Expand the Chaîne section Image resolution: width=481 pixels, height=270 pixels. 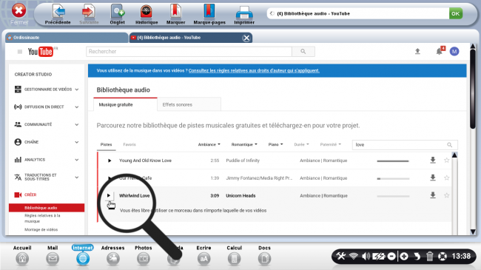[x=47, y=142]
